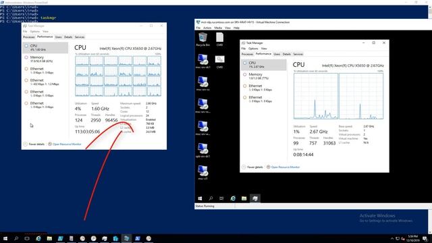
Task: Switch to Users tab in VM Task Manager
Action: point(277,54)
